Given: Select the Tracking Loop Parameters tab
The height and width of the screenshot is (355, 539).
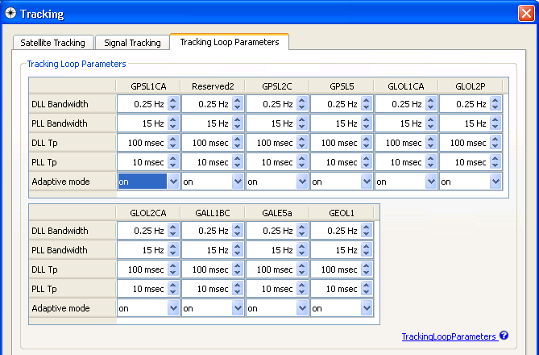Looking at the screenshot, I should pyautogui.click(x=229, y=42).
